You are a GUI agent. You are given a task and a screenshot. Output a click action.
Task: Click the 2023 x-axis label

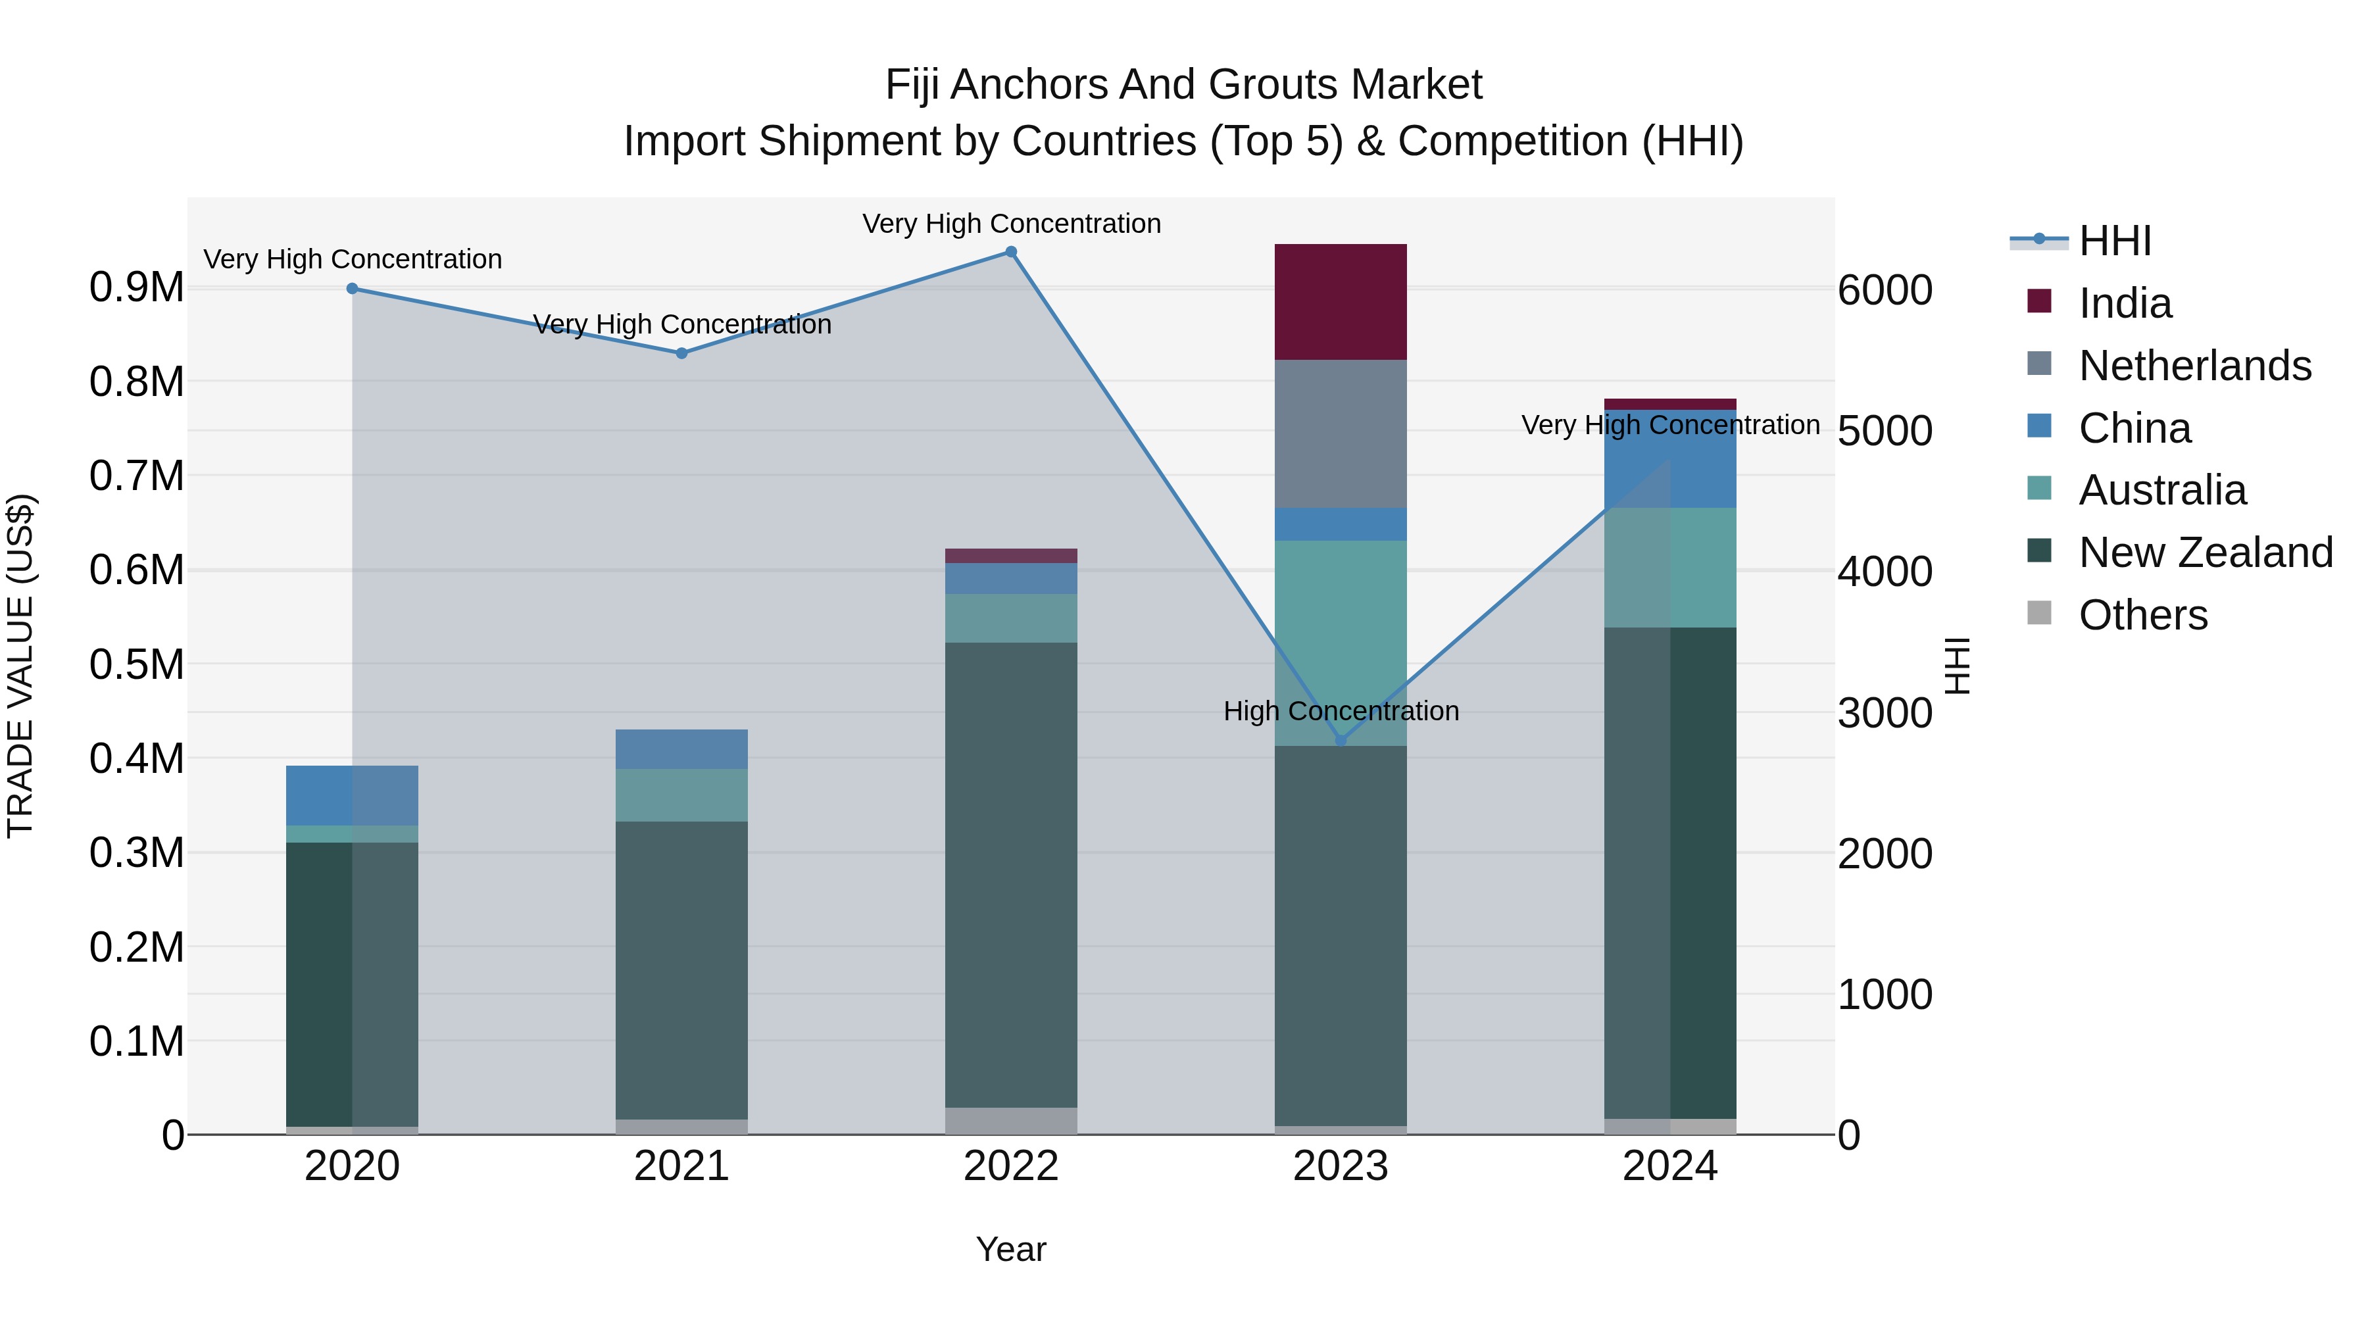[x=1341, y=1166]
